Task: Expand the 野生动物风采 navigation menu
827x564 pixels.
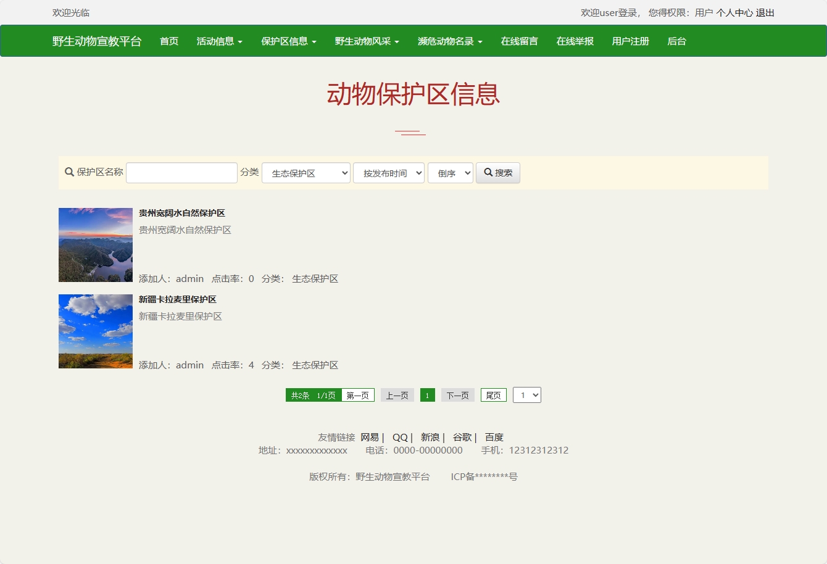Action: point(367,41)
